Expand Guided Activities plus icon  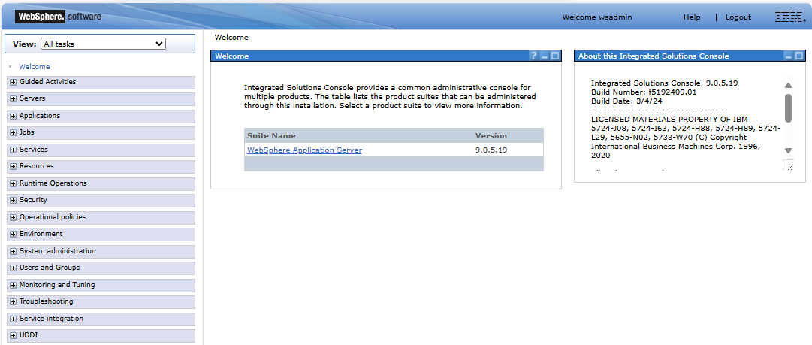tap(13, 82)
